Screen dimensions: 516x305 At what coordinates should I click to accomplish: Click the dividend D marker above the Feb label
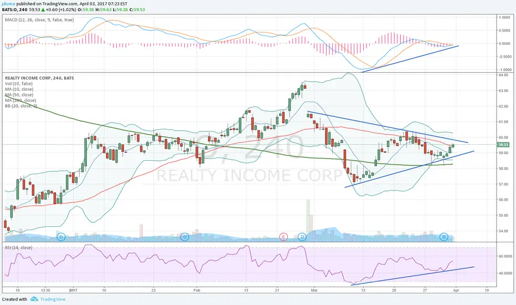pyautogui.click(x=185, y=236)
